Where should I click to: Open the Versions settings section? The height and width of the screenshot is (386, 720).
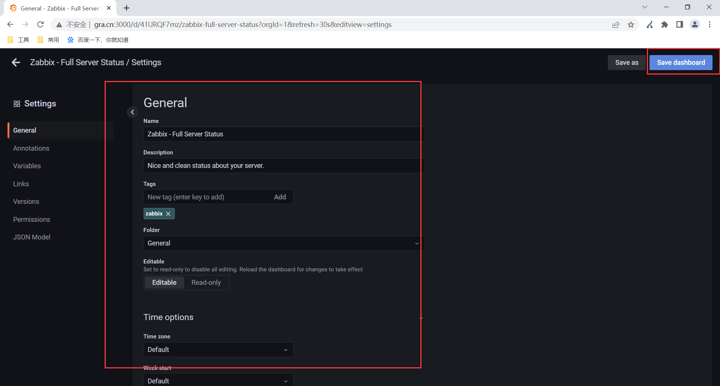(x=26, y=202)
